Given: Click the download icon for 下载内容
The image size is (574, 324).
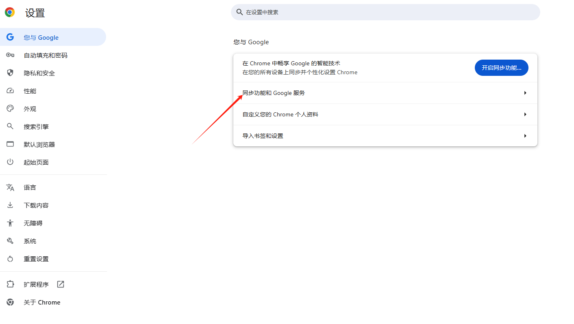Looking at the screenshot, I should click(x=10, y=205).
